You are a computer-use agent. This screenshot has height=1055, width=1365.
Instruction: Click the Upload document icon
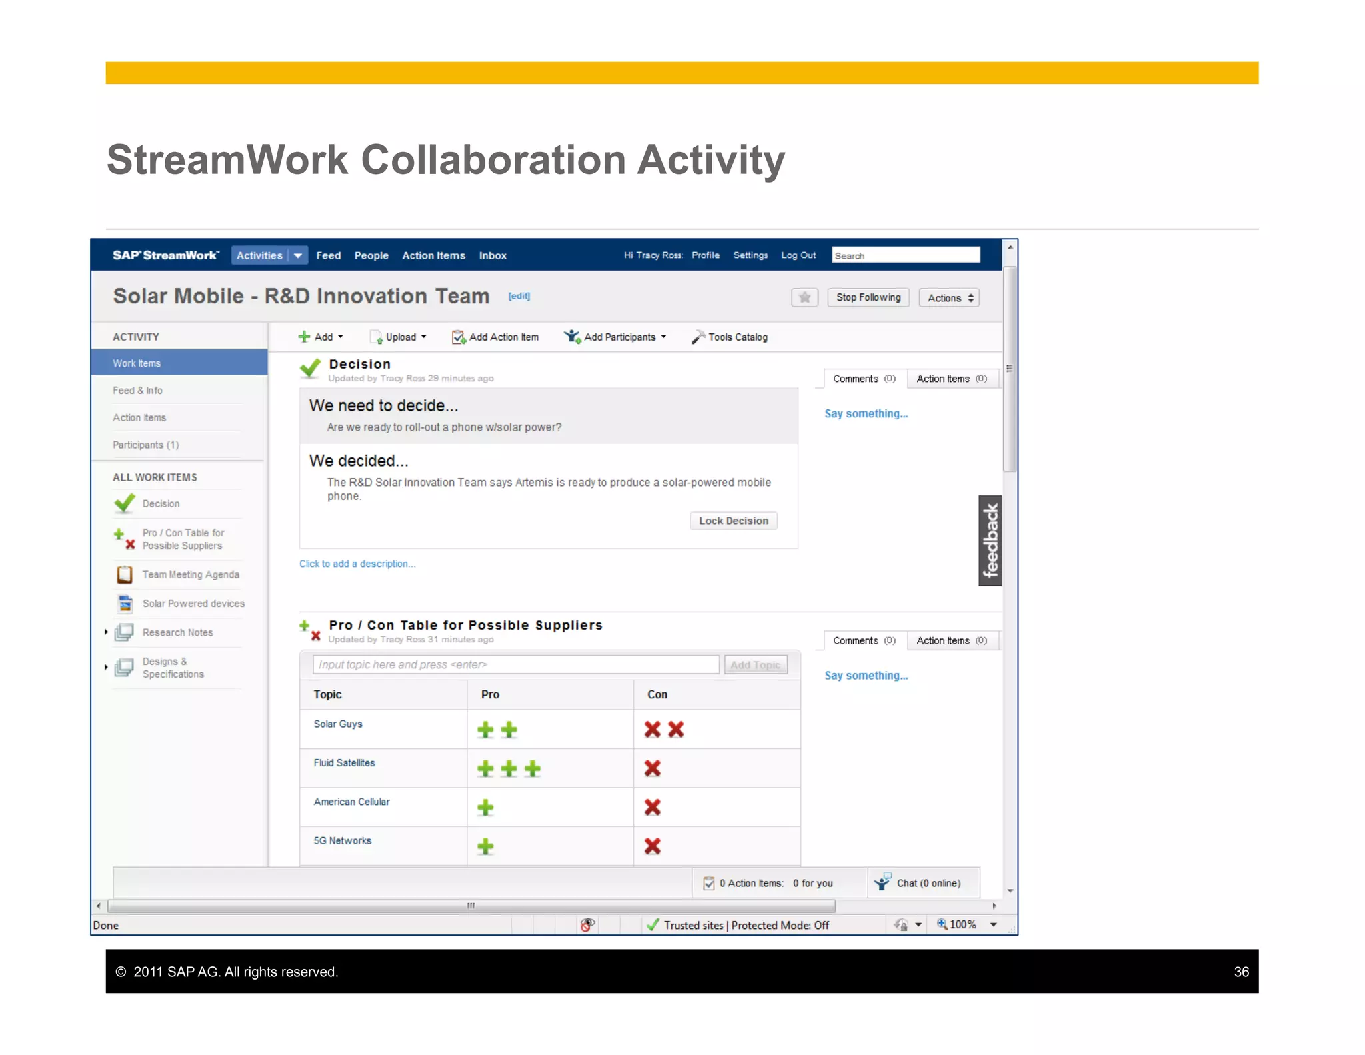tap(377, 337)
